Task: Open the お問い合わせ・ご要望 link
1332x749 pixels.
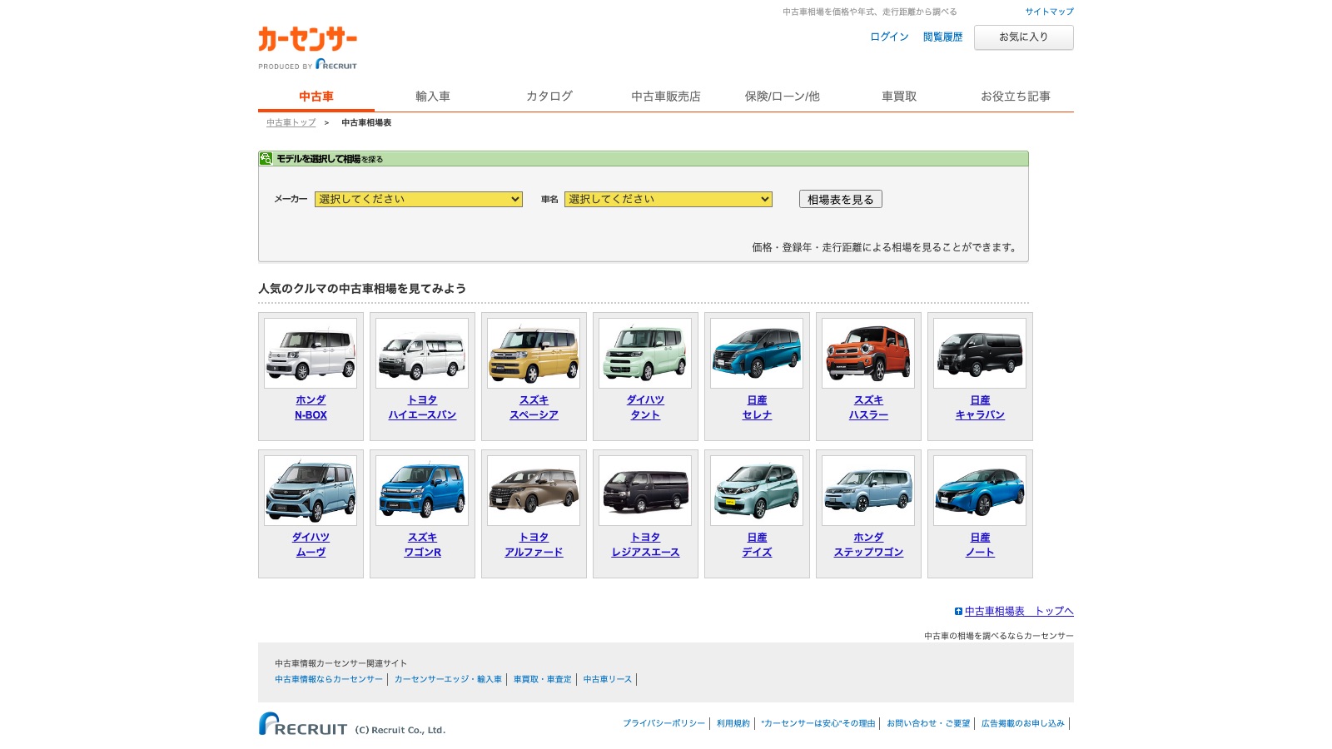Action: [928, 724]
